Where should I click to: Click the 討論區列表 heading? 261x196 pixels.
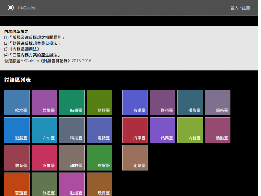(x=18, y=80)
